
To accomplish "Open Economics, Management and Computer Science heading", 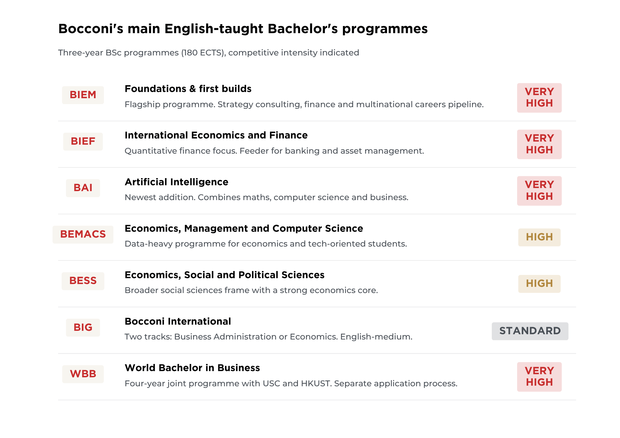I will (244, 228).
